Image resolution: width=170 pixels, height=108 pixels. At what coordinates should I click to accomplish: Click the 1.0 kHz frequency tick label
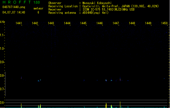[2, 49]
